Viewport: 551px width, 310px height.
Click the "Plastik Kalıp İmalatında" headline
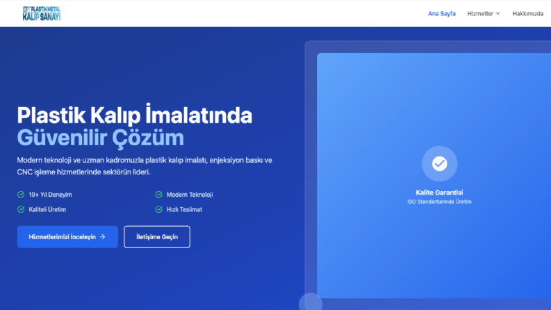pyautogui.click(x=135, y=115)
